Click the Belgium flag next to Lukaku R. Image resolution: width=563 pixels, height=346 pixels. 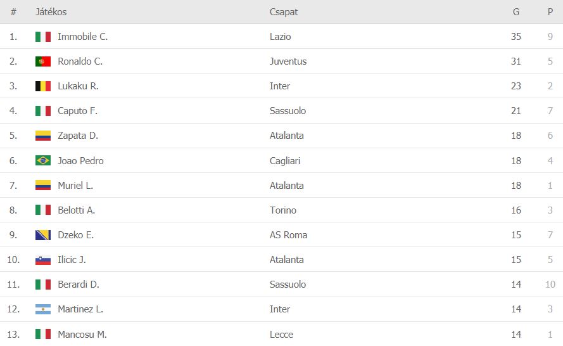coord(42,86)
